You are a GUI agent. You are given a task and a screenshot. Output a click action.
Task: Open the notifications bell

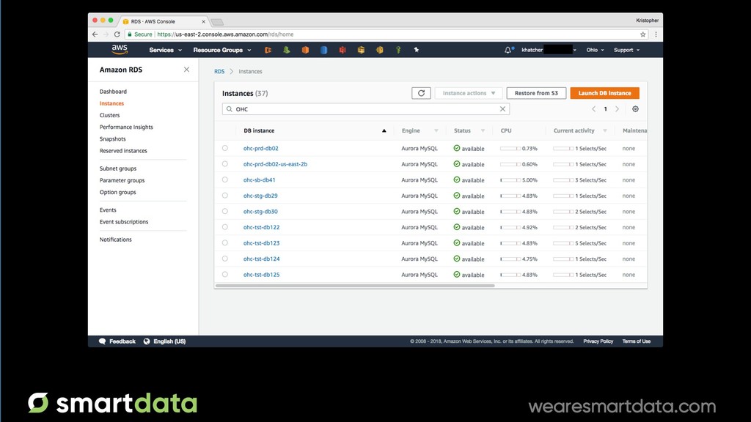click(x=508, y=50)
